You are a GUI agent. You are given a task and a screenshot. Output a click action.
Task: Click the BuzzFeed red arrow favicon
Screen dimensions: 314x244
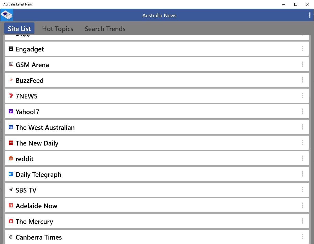click(x=11, y=80)
